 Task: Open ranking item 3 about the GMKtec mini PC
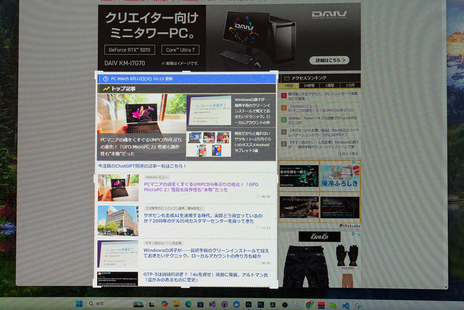click(x=324, y=121)
